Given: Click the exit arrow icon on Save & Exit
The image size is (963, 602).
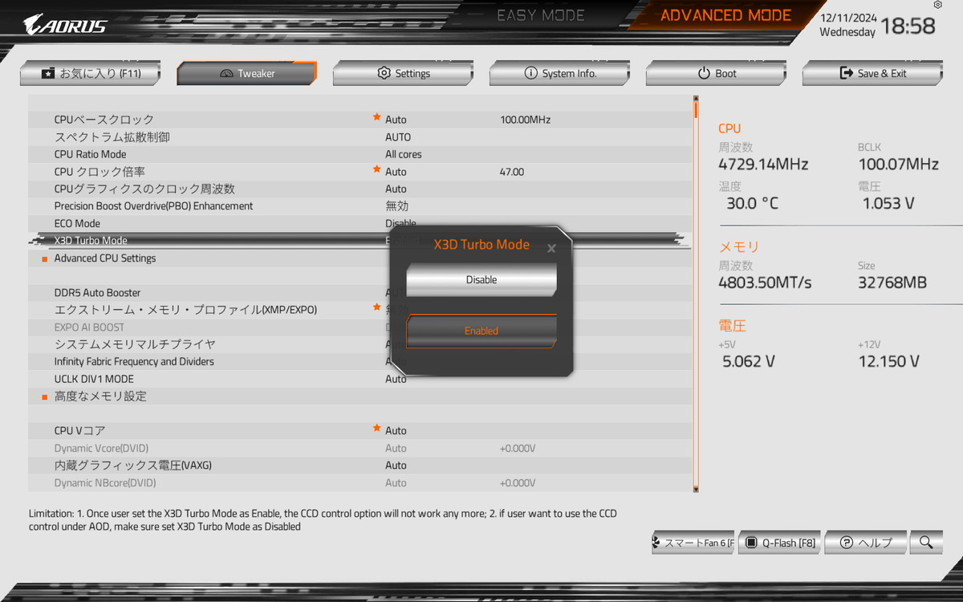Looking at the screenshot, I should click(x=846, y=73).
